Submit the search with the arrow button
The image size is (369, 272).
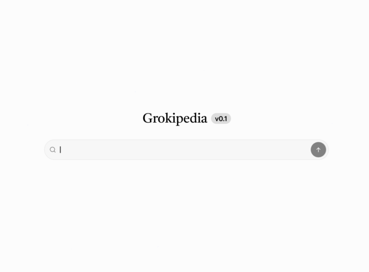(x=318, y=150)
